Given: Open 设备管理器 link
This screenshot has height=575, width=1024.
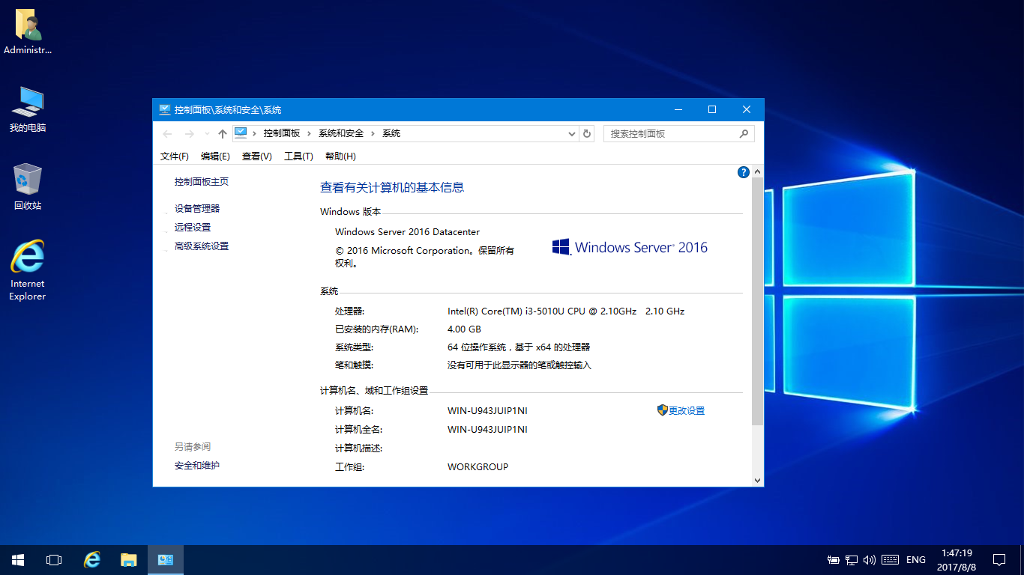Looking at the screenshot, I should [x=197, y=209].
